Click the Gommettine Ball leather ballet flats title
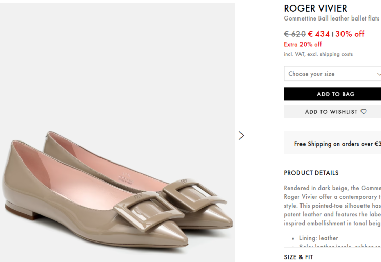This screenshot has height=262, width=381. click(x=332, y=18)
